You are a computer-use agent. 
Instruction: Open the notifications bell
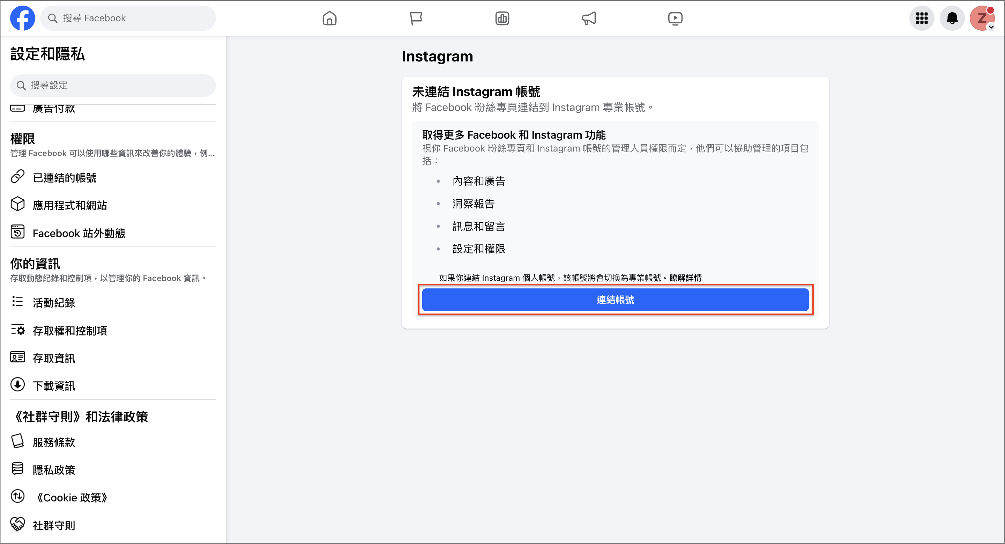(952, 18)
